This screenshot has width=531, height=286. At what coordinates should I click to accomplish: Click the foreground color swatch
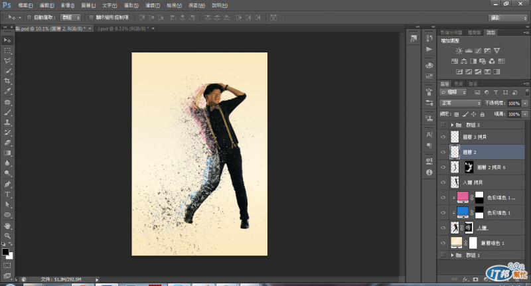[x=6, y=252]
